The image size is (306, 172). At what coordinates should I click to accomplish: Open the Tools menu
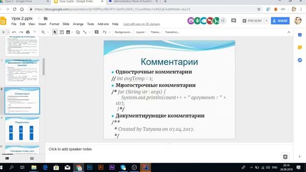(x=90, y=24)
